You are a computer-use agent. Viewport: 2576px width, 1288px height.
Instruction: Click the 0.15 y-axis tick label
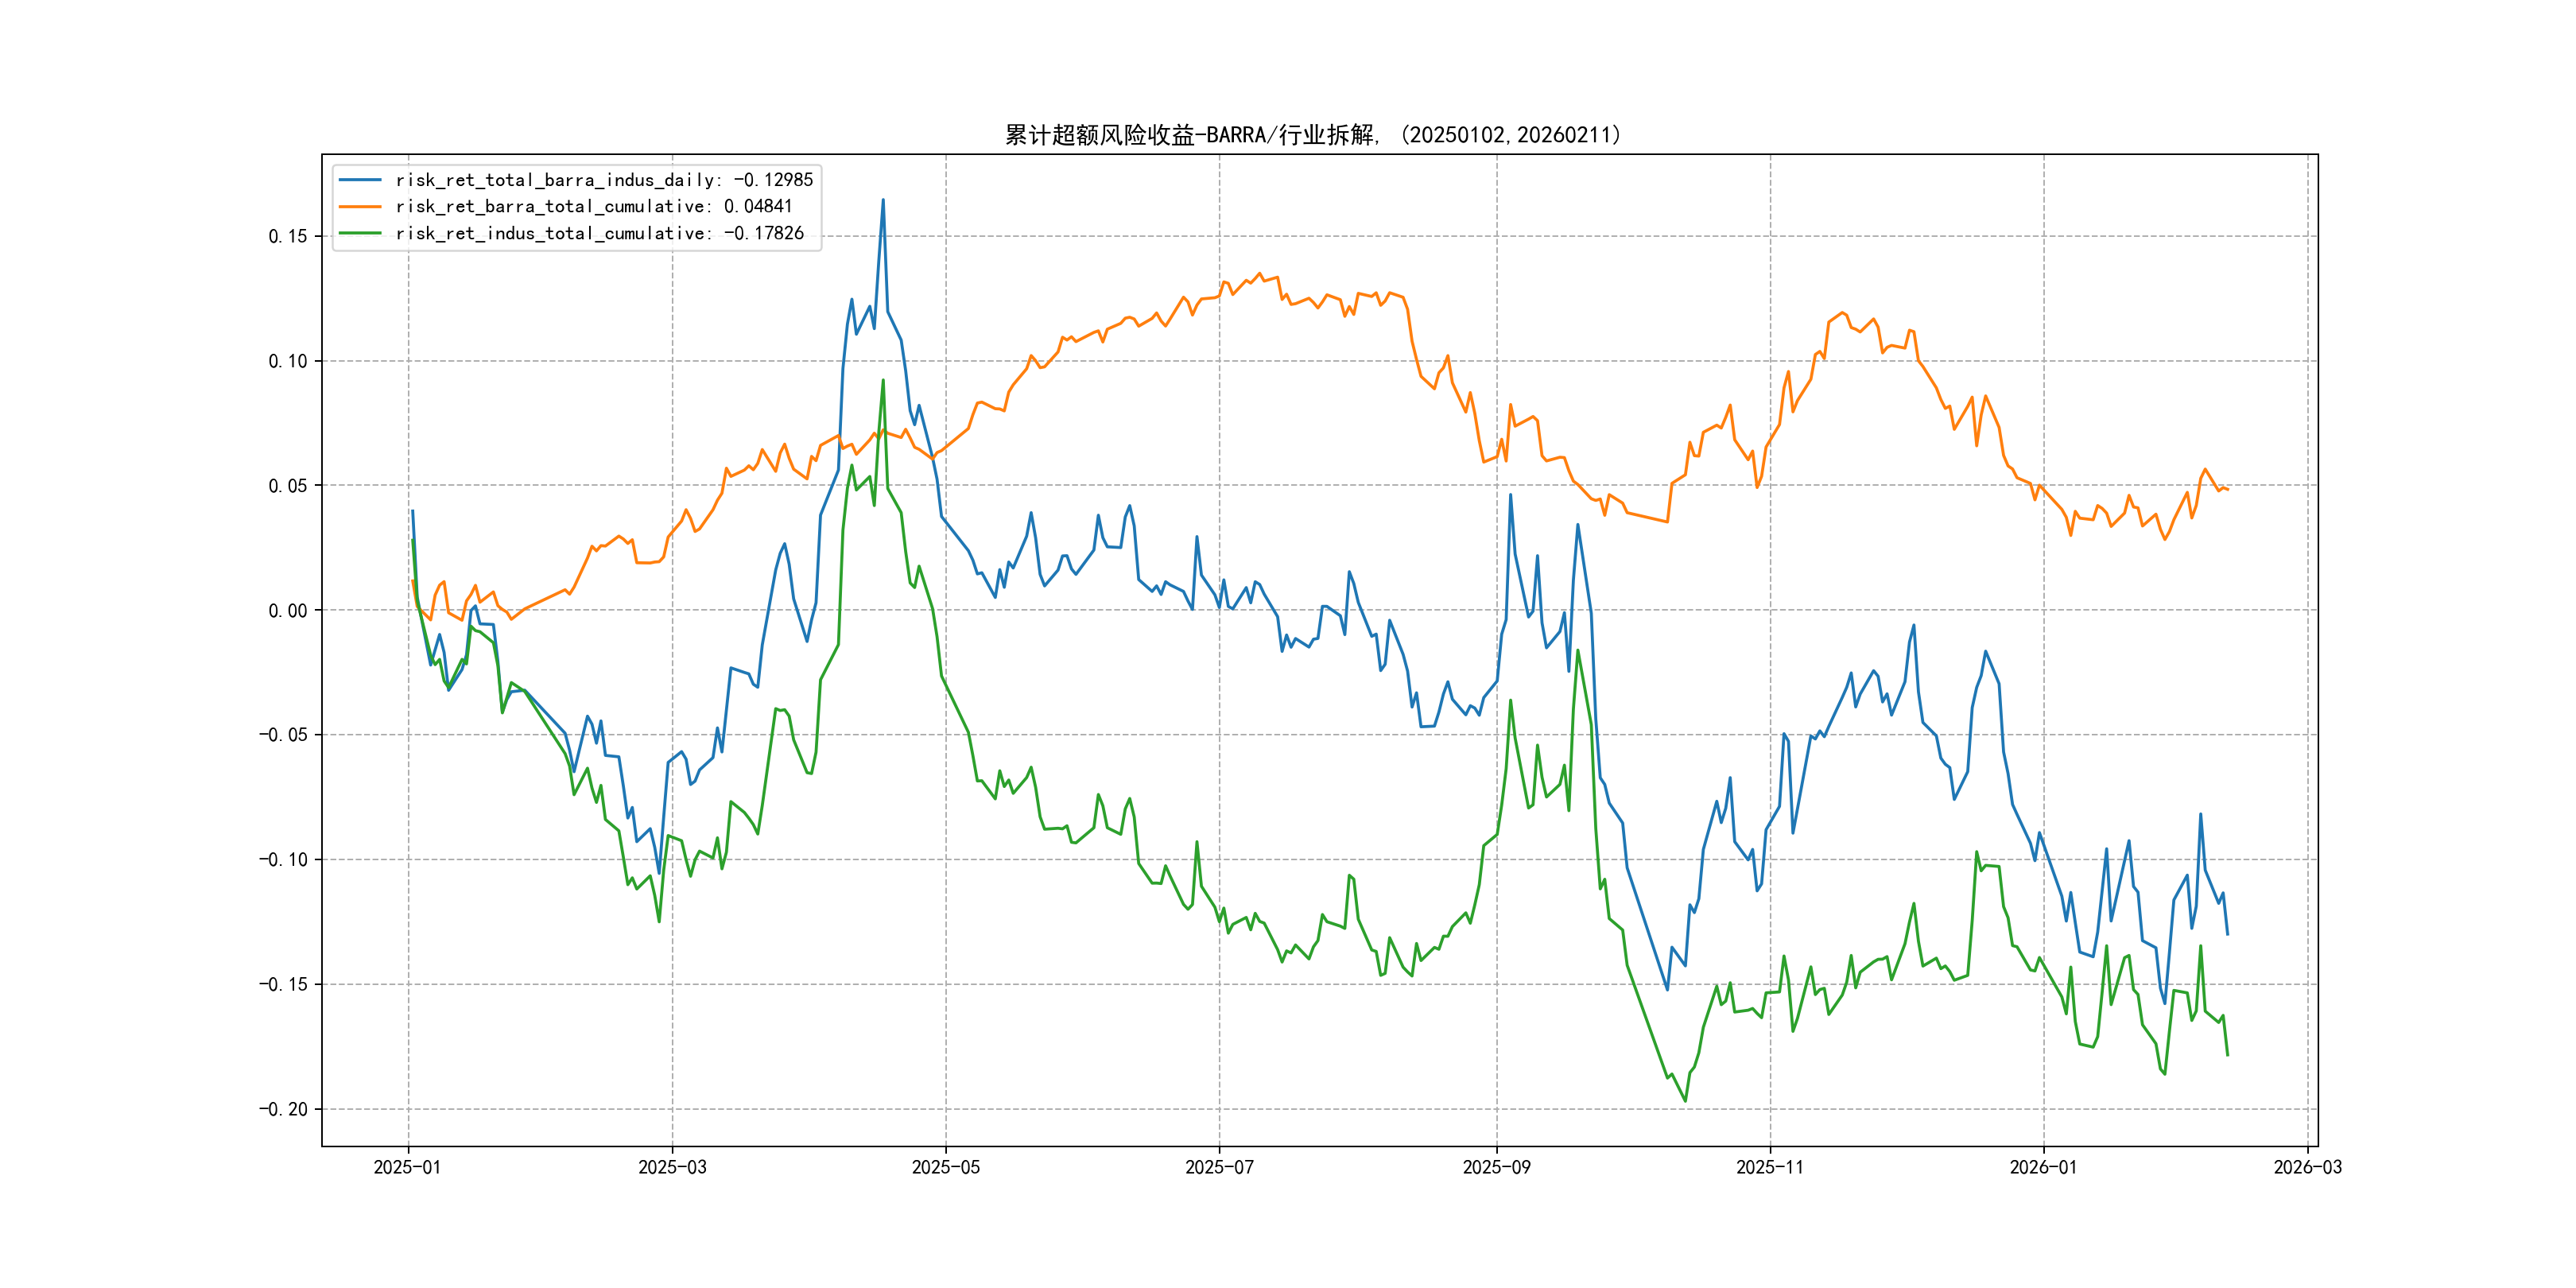(287, 237)
